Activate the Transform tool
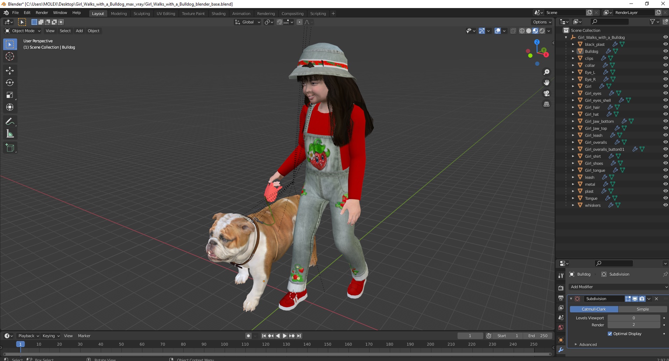The width and height of the screenshot is (669, 361). (10, 107)
